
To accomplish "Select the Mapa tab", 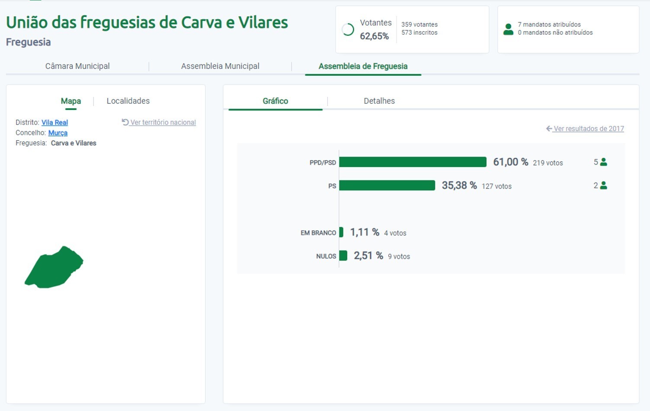I will (x=71, y=101).
